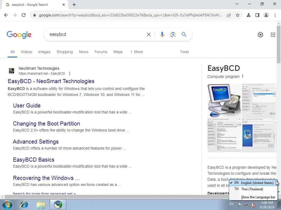Share this page using the share icon

pyautogui.click(x=229, y=15)
